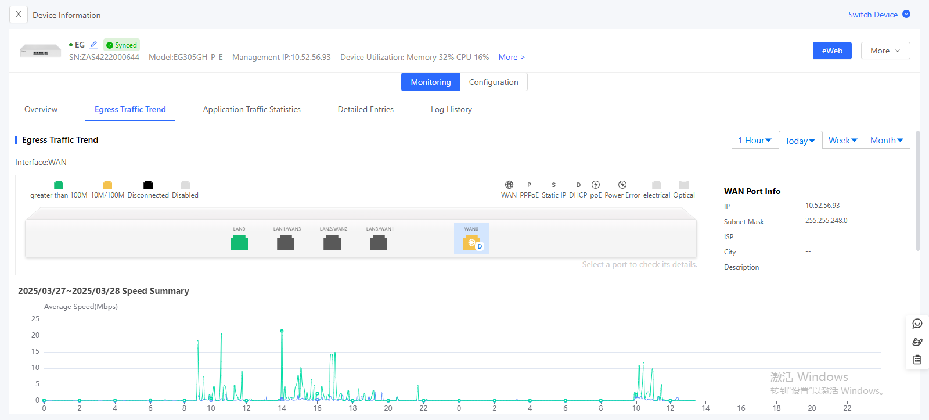This screenshot has height=420, width=929.
Task: Select the LAN2/WAN2 port icon
Action: [x=332, y=242]
